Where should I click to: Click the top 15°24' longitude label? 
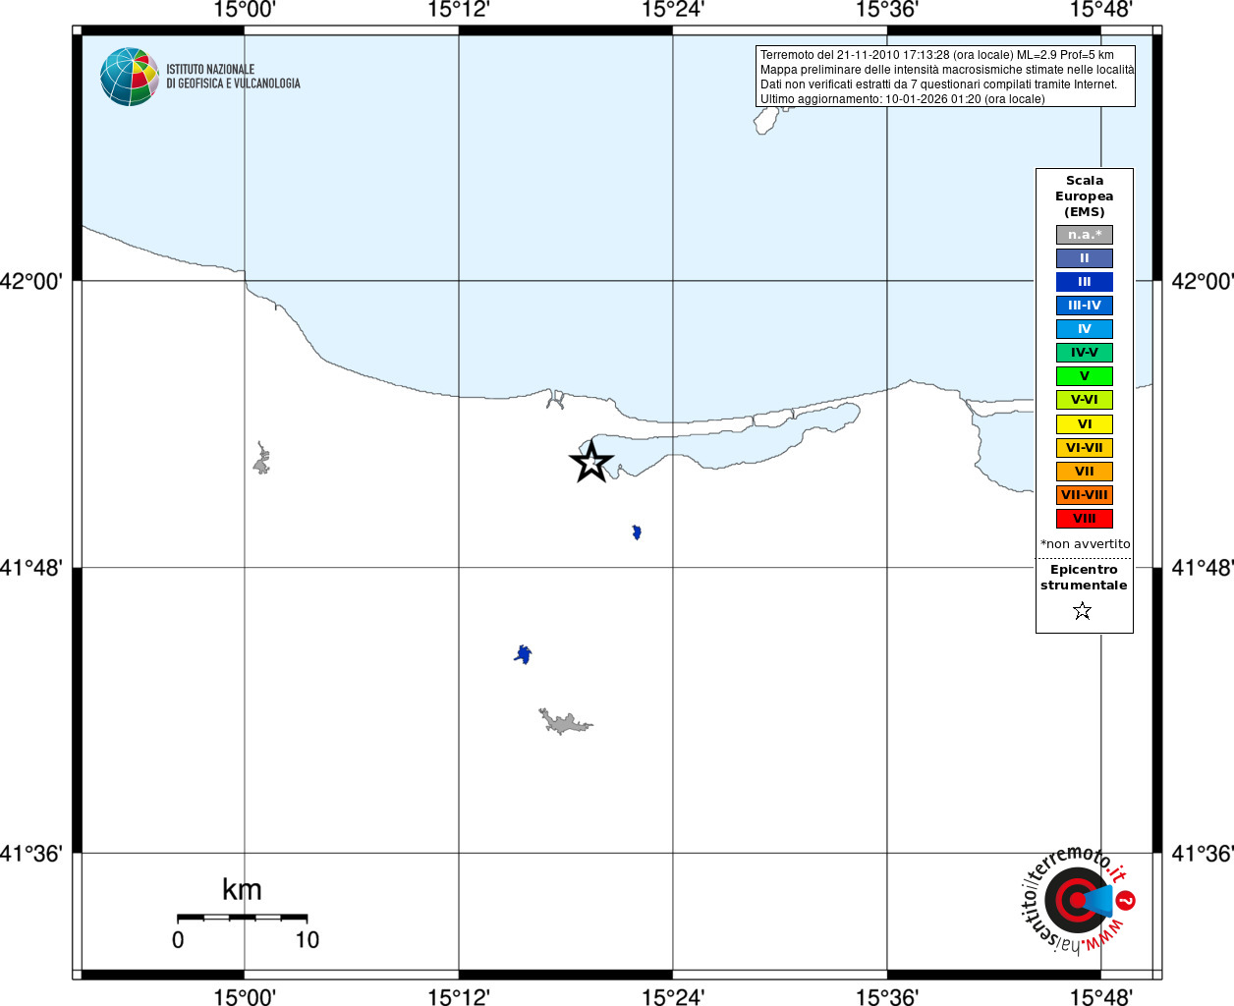pos(673,10)
